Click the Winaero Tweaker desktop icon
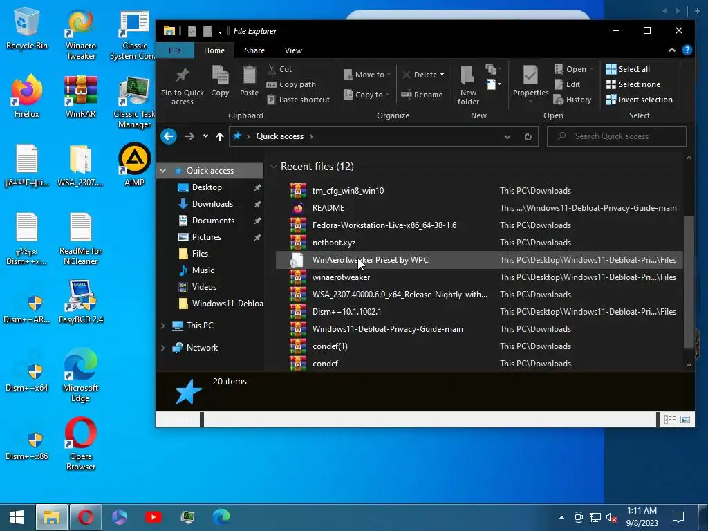 80,34
